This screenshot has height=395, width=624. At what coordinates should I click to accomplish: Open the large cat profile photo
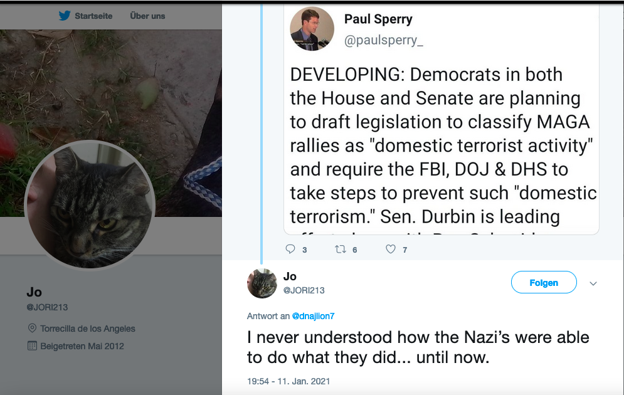(88, 204)
